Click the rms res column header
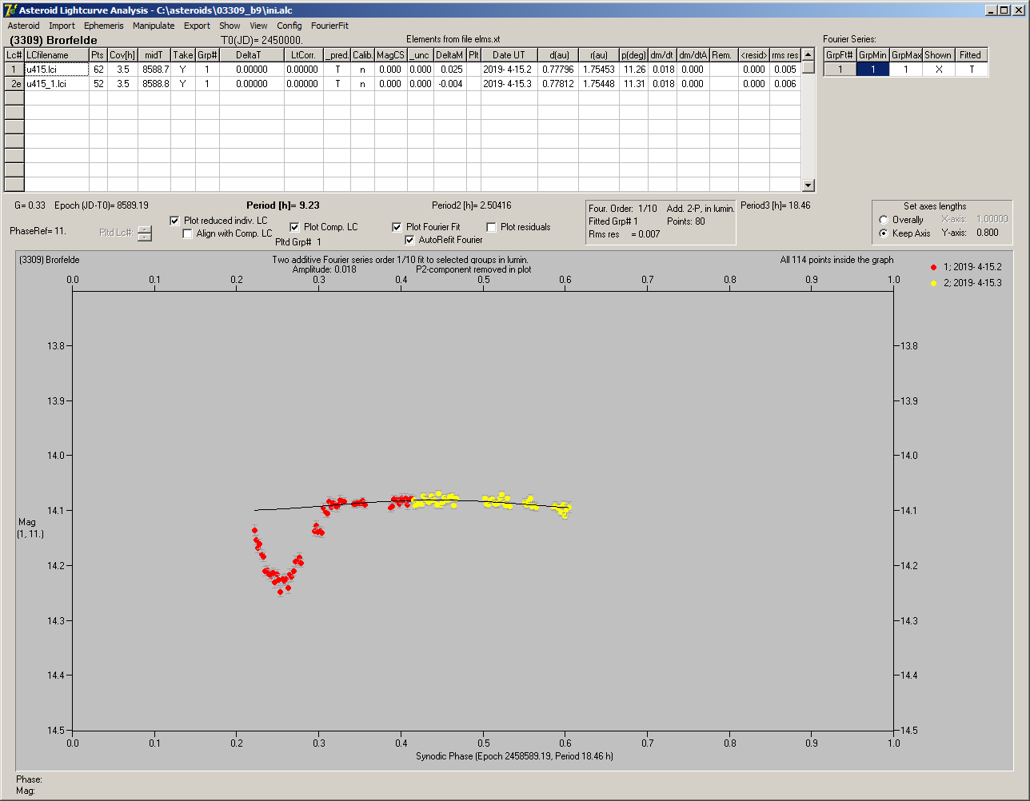Viewport: 1030px width, 801px height. pyautogui.click(x=785, y=55)
